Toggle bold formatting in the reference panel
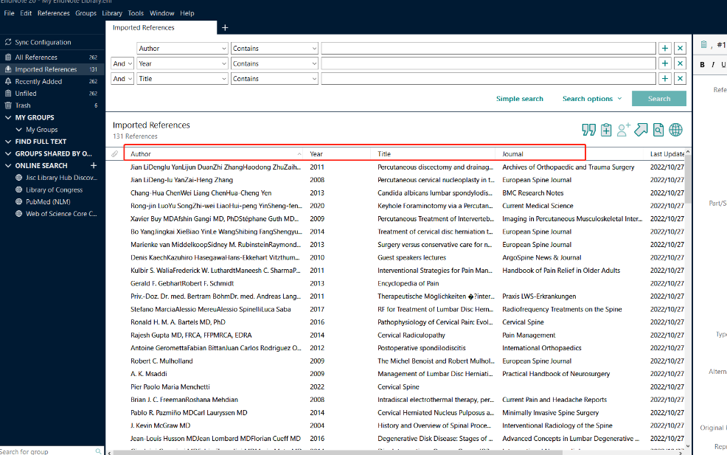Screen dimensions: 727x455 tap(702, 64)
